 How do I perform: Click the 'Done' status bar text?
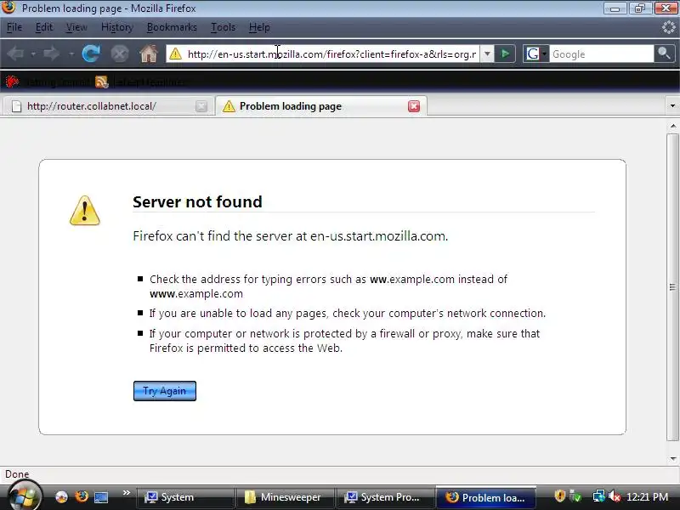[17, 474]
